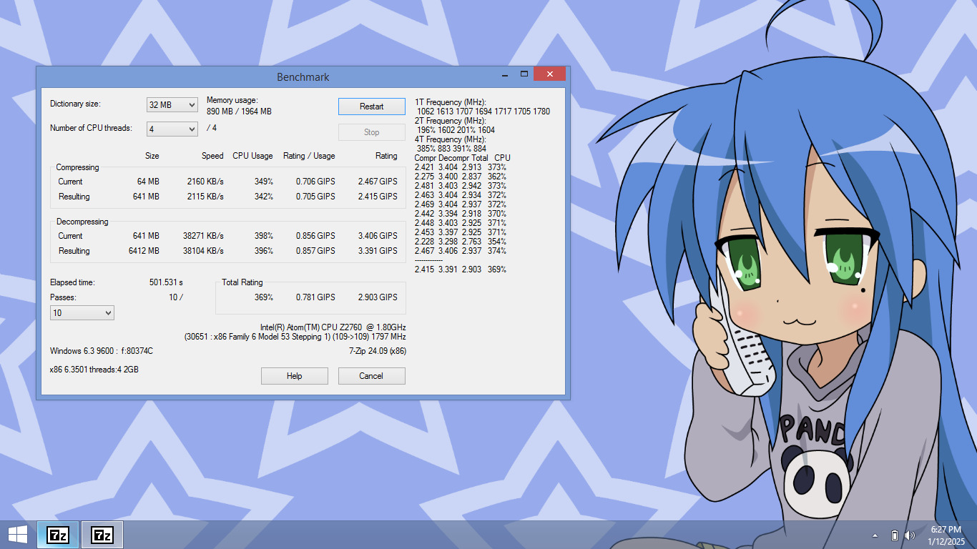Click the 'Windows 6.3 9600 : f:80374C' text
977x549 pixels.
click(102, 351)
